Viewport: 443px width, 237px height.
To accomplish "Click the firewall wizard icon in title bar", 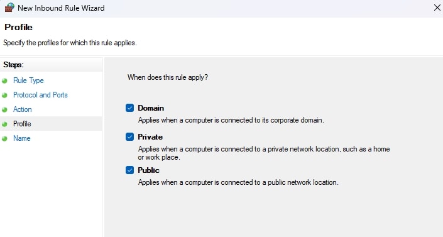I will [x=9, y=8].
